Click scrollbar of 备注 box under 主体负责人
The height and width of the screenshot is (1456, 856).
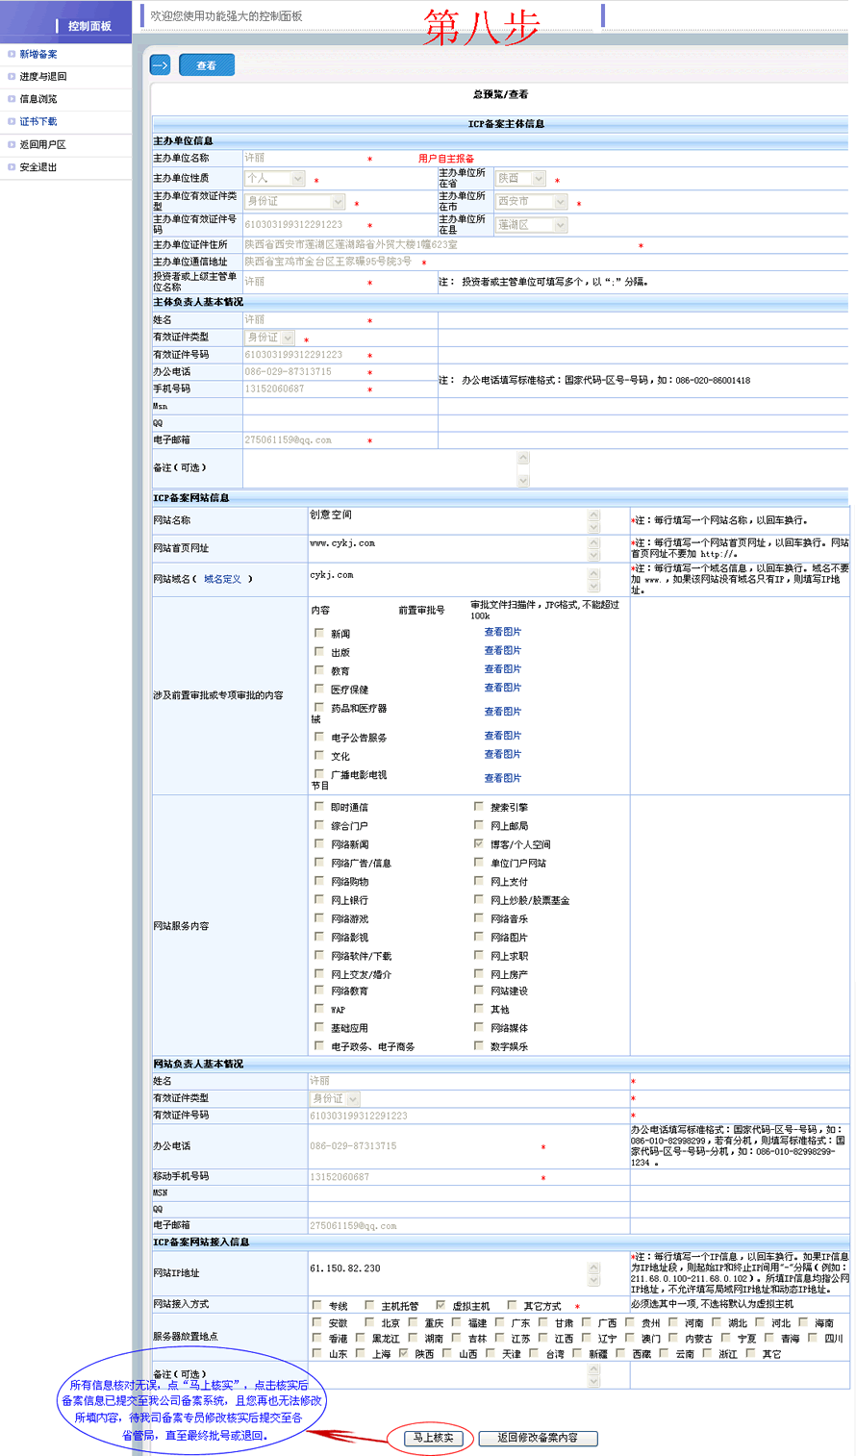(523, 468)
